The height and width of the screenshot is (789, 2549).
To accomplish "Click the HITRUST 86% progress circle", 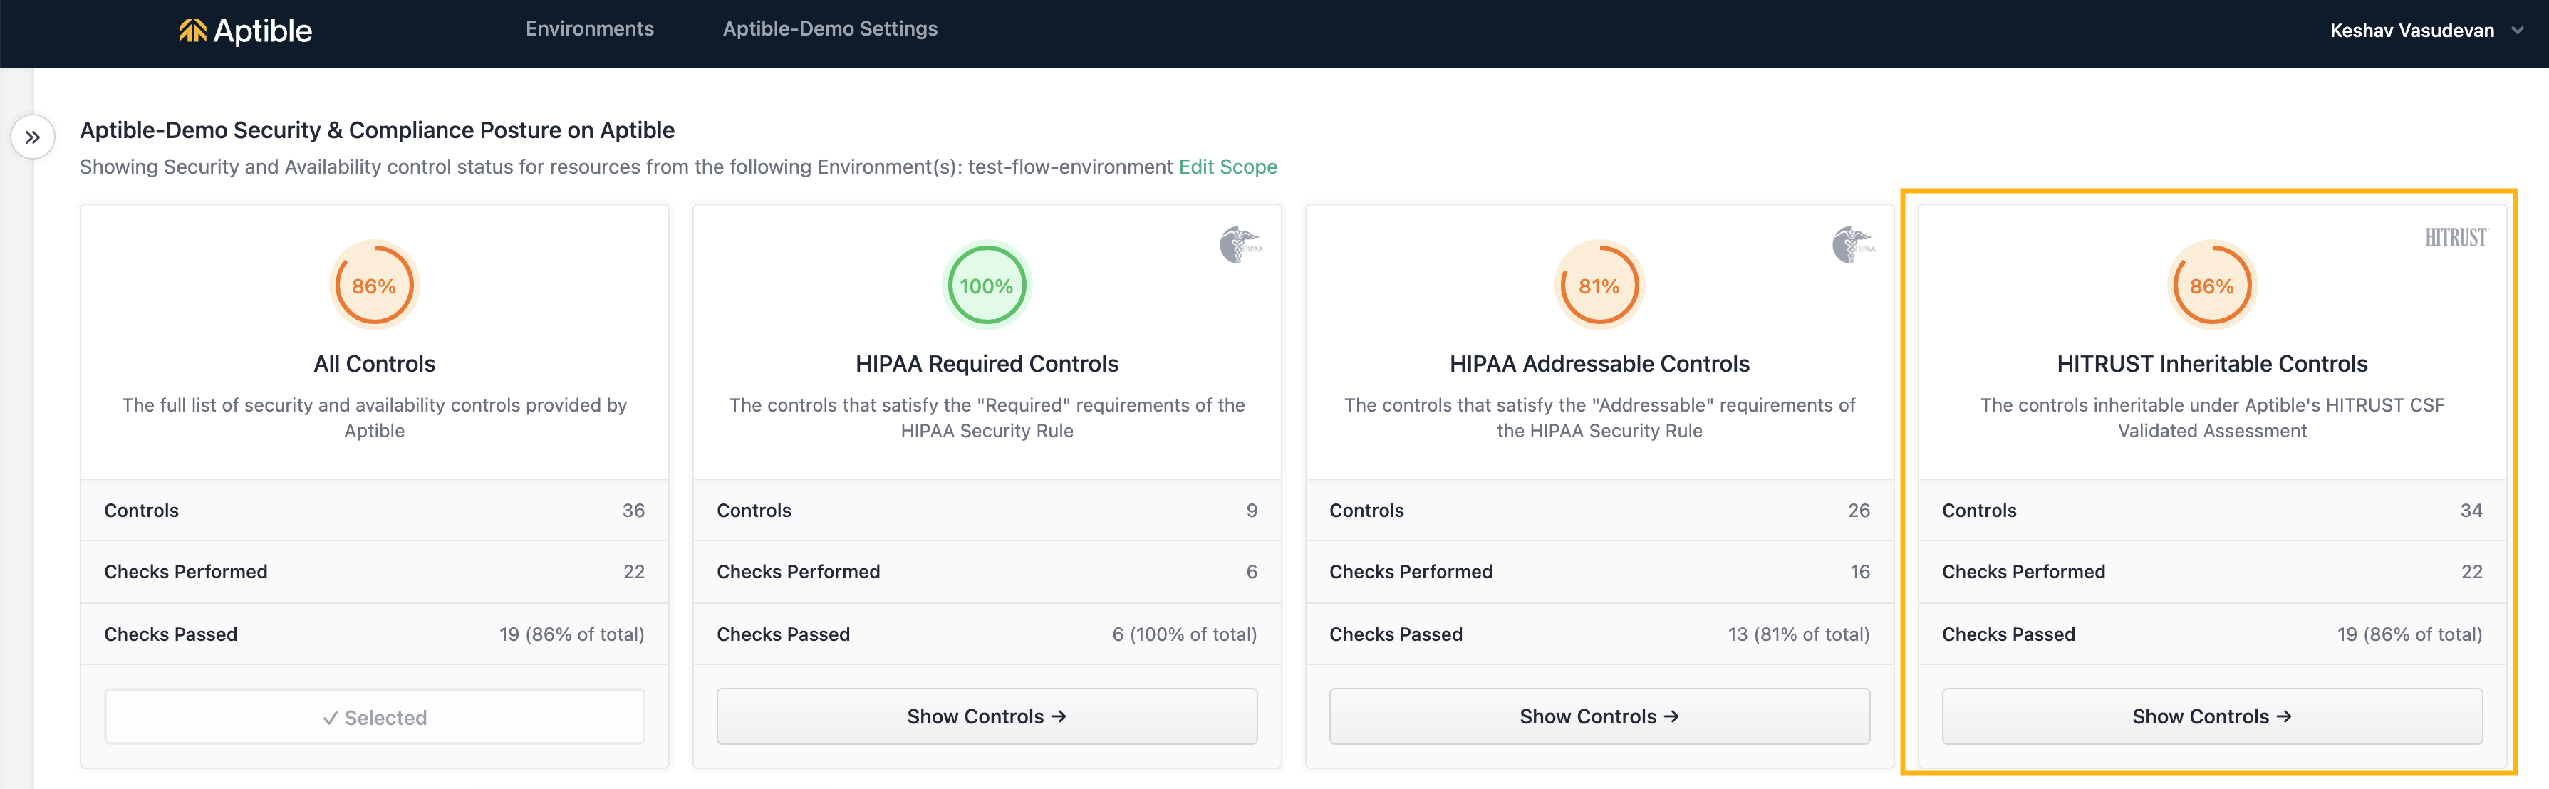I will (2211, 286).
